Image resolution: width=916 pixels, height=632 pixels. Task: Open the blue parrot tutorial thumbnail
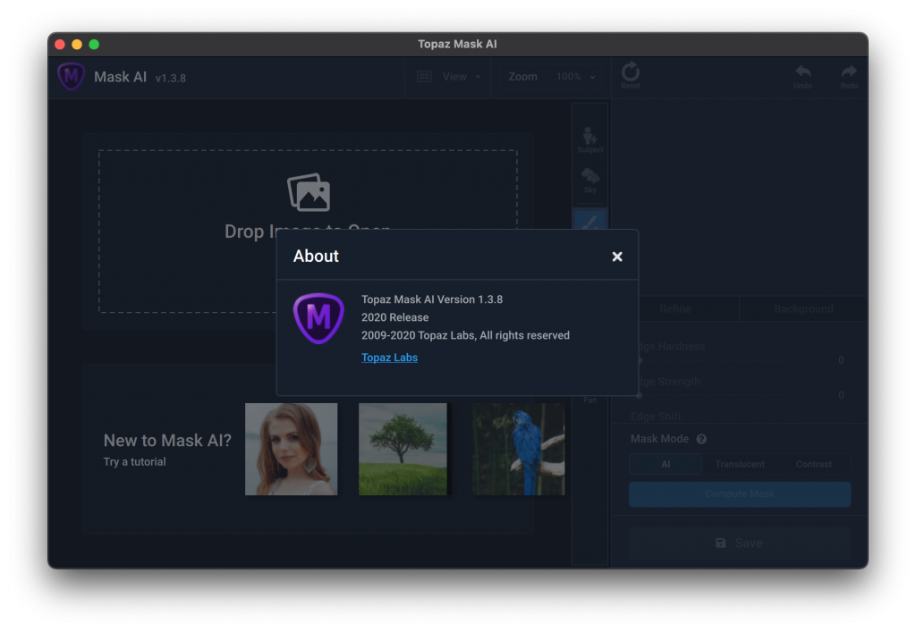point(519,449)
